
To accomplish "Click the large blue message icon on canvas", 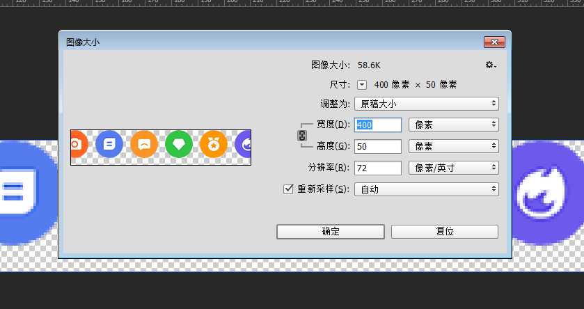I will click(28, 193).
